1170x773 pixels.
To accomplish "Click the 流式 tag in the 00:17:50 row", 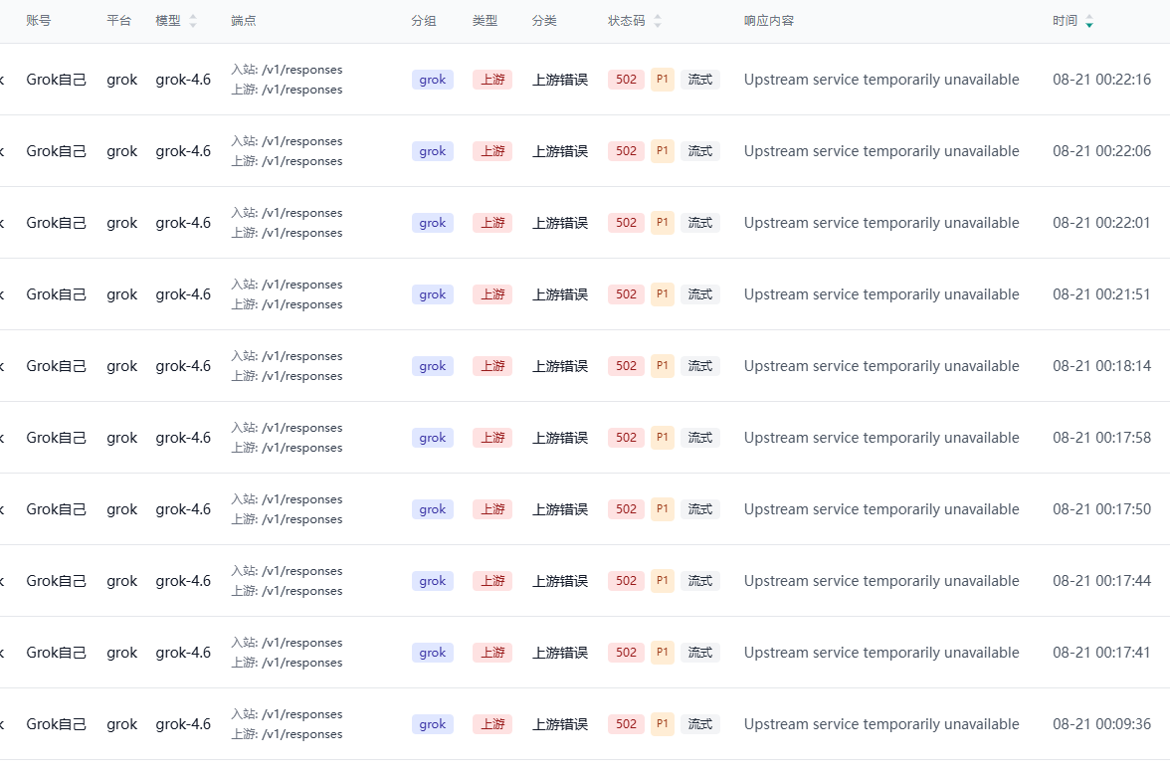I will pyautogui.click(x=700, y=509).
